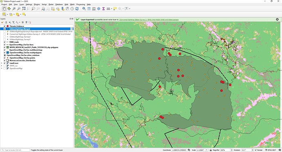The width and height of the screenshot is (282, 152).
Task: Open the attribute table icon
Action: [x=89, y=9]
